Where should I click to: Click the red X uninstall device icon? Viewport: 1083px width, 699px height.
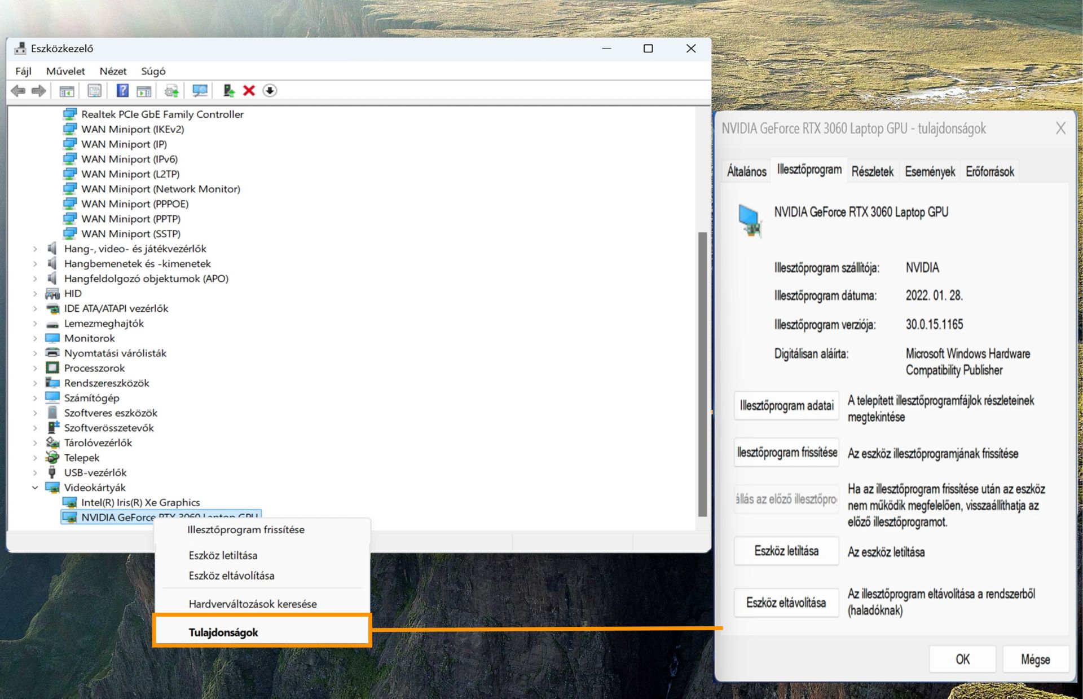point(249,91)
